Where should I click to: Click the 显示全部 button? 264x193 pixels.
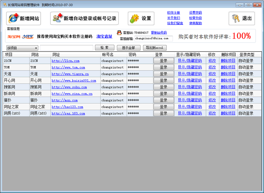click(x=129, y=48)
